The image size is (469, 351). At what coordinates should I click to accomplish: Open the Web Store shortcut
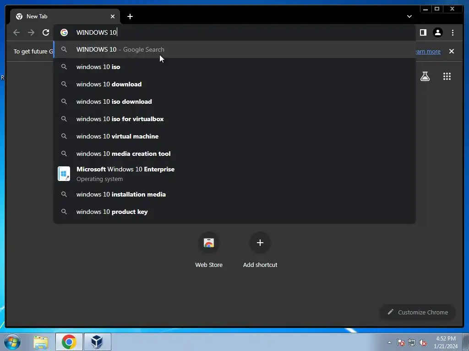pyautogui.click(x=209, y=250)
